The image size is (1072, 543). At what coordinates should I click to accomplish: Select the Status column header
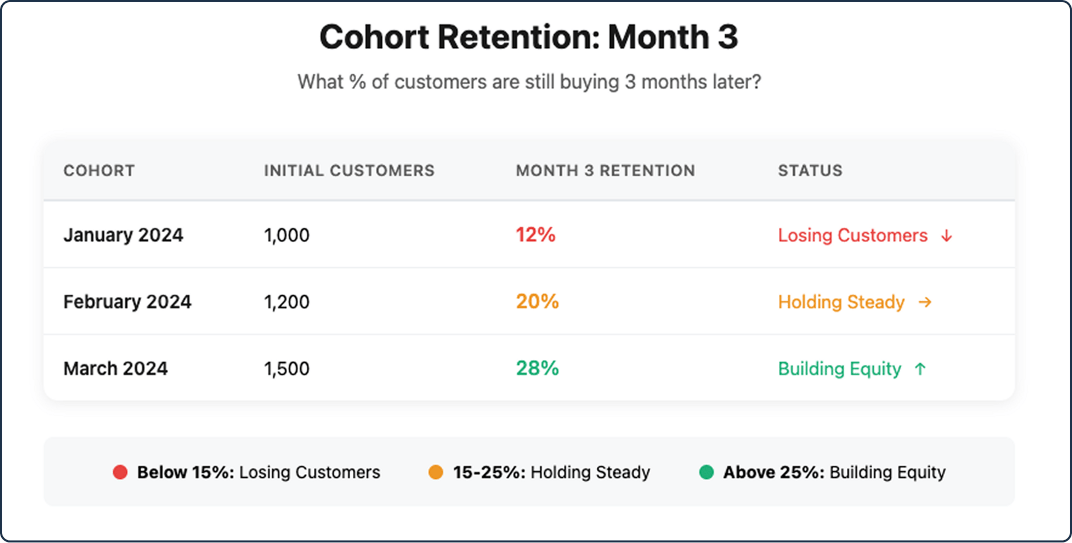[810, 170]
